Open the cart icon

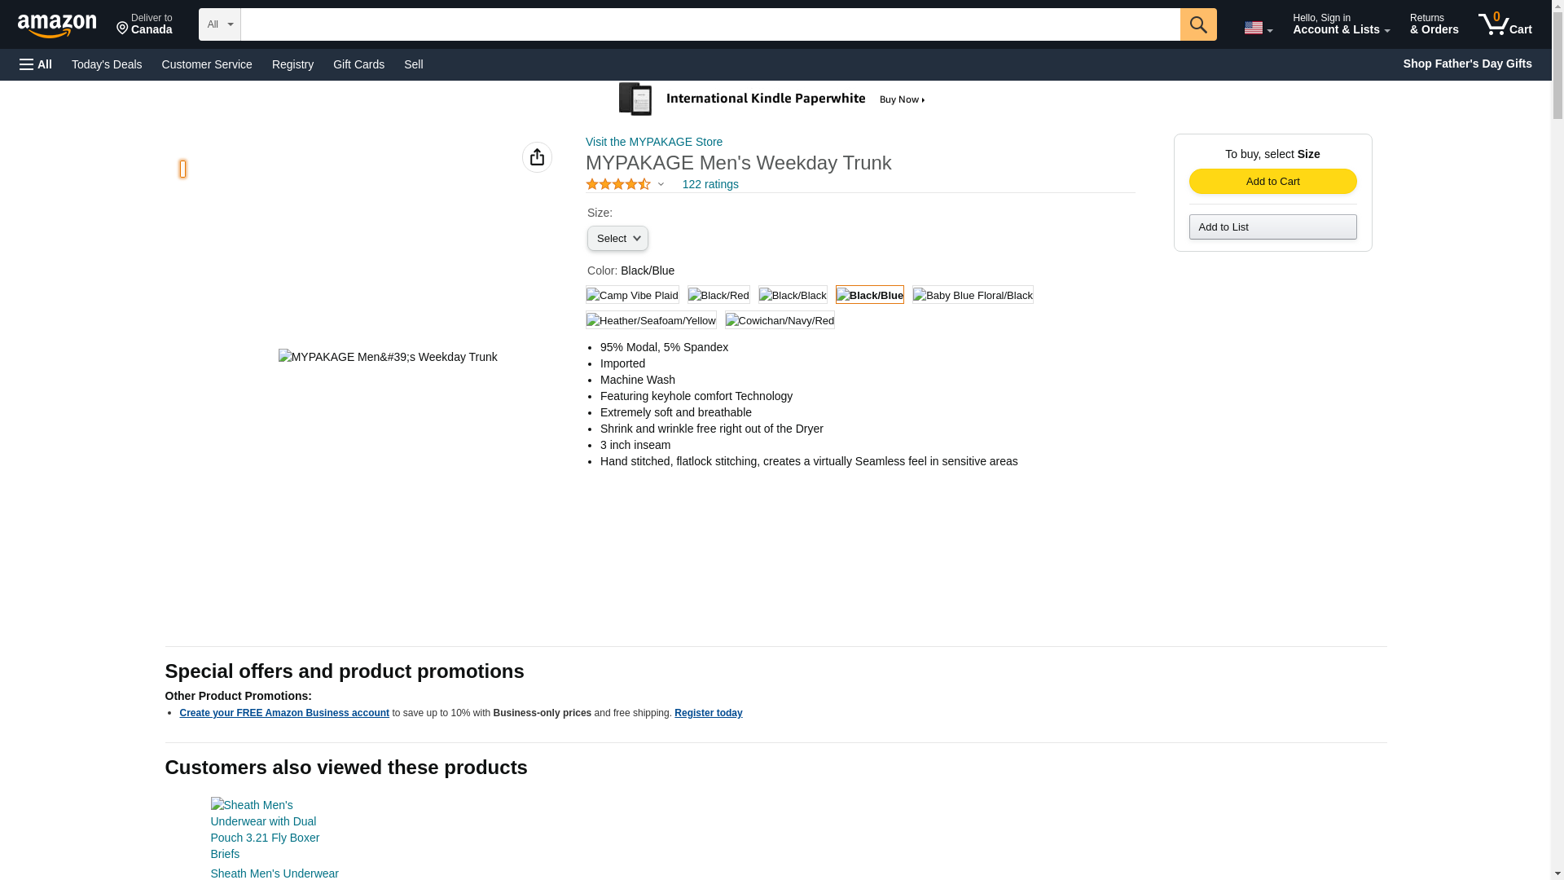tap(1504, 24)
